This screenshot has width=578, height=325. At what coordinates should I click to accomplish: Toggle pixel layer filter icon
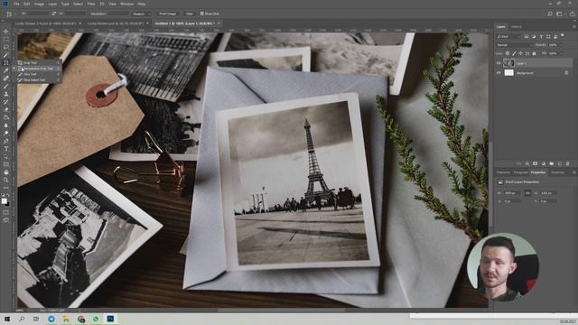tap(527, 36)
